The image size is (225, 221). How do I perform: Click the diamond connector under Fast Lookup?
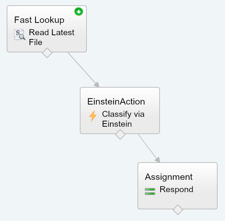pyautogui.click(x=47, y=53)
